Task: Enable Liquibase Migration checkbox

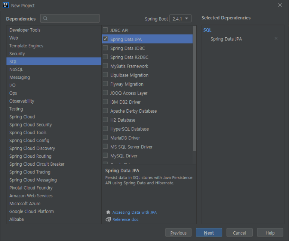Action: [105, 75]
